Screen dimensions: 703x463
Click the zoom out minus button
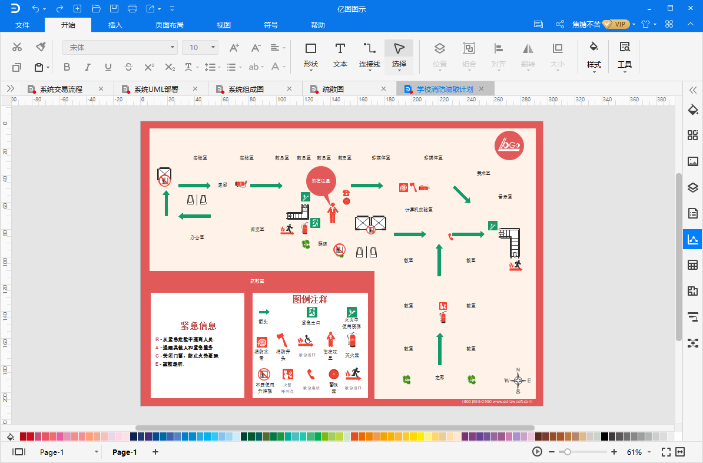tap(552, 452)
